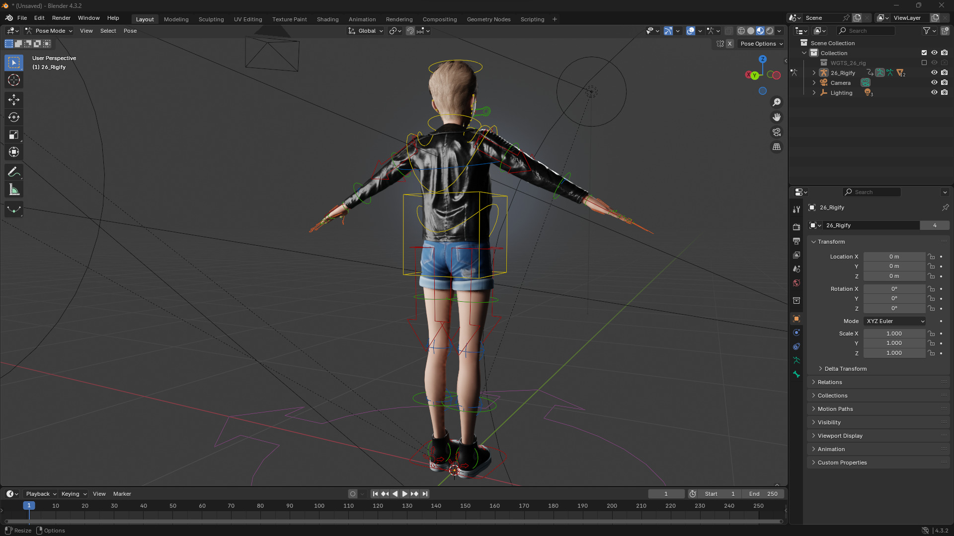This screenshot has width=954, height=536.
Task: Toggle Lighting render camera icon
Action: 945,93
